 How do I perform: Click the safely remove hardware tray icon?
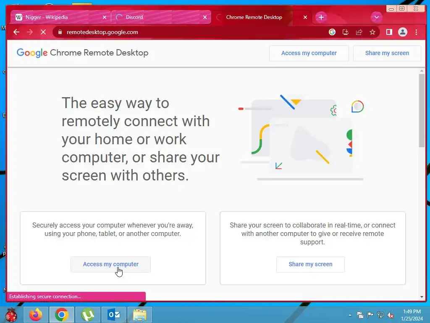pyautogui.click(x=360, y=315)
